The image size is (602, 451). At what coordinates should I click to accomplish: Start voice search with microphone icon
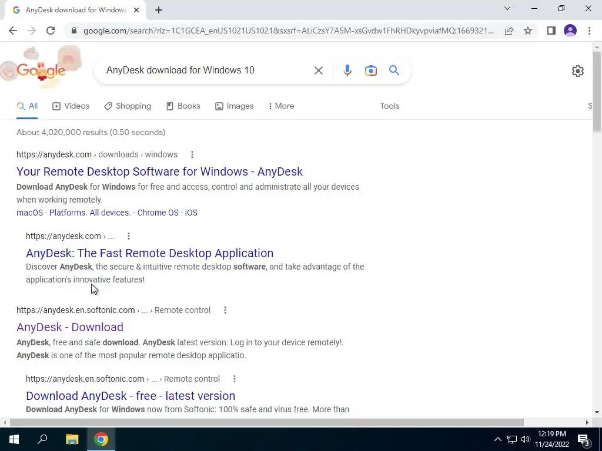(x=347, y=70)
